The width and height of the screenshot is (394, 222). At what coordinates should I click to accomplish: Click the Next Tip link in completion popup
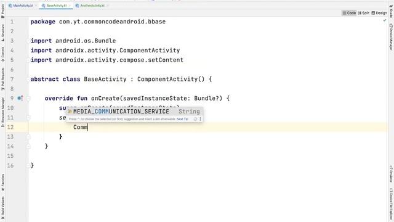pyautogui.click(x=182, y=119)
